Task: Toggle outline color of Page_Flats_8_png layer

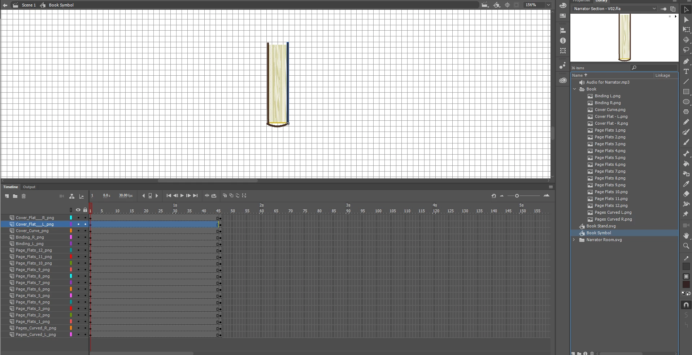Action: tap(71, 276)
